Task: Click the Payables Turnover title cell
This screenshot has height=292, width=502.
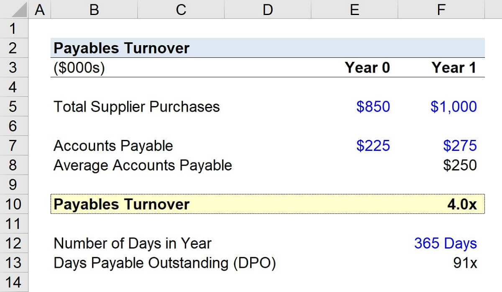Action: (122, 48)
